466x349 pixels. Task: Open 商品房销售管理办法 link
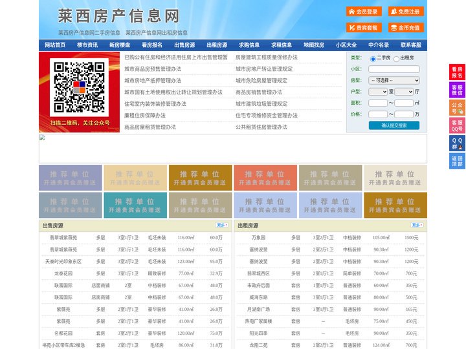(x=259, y=92)
